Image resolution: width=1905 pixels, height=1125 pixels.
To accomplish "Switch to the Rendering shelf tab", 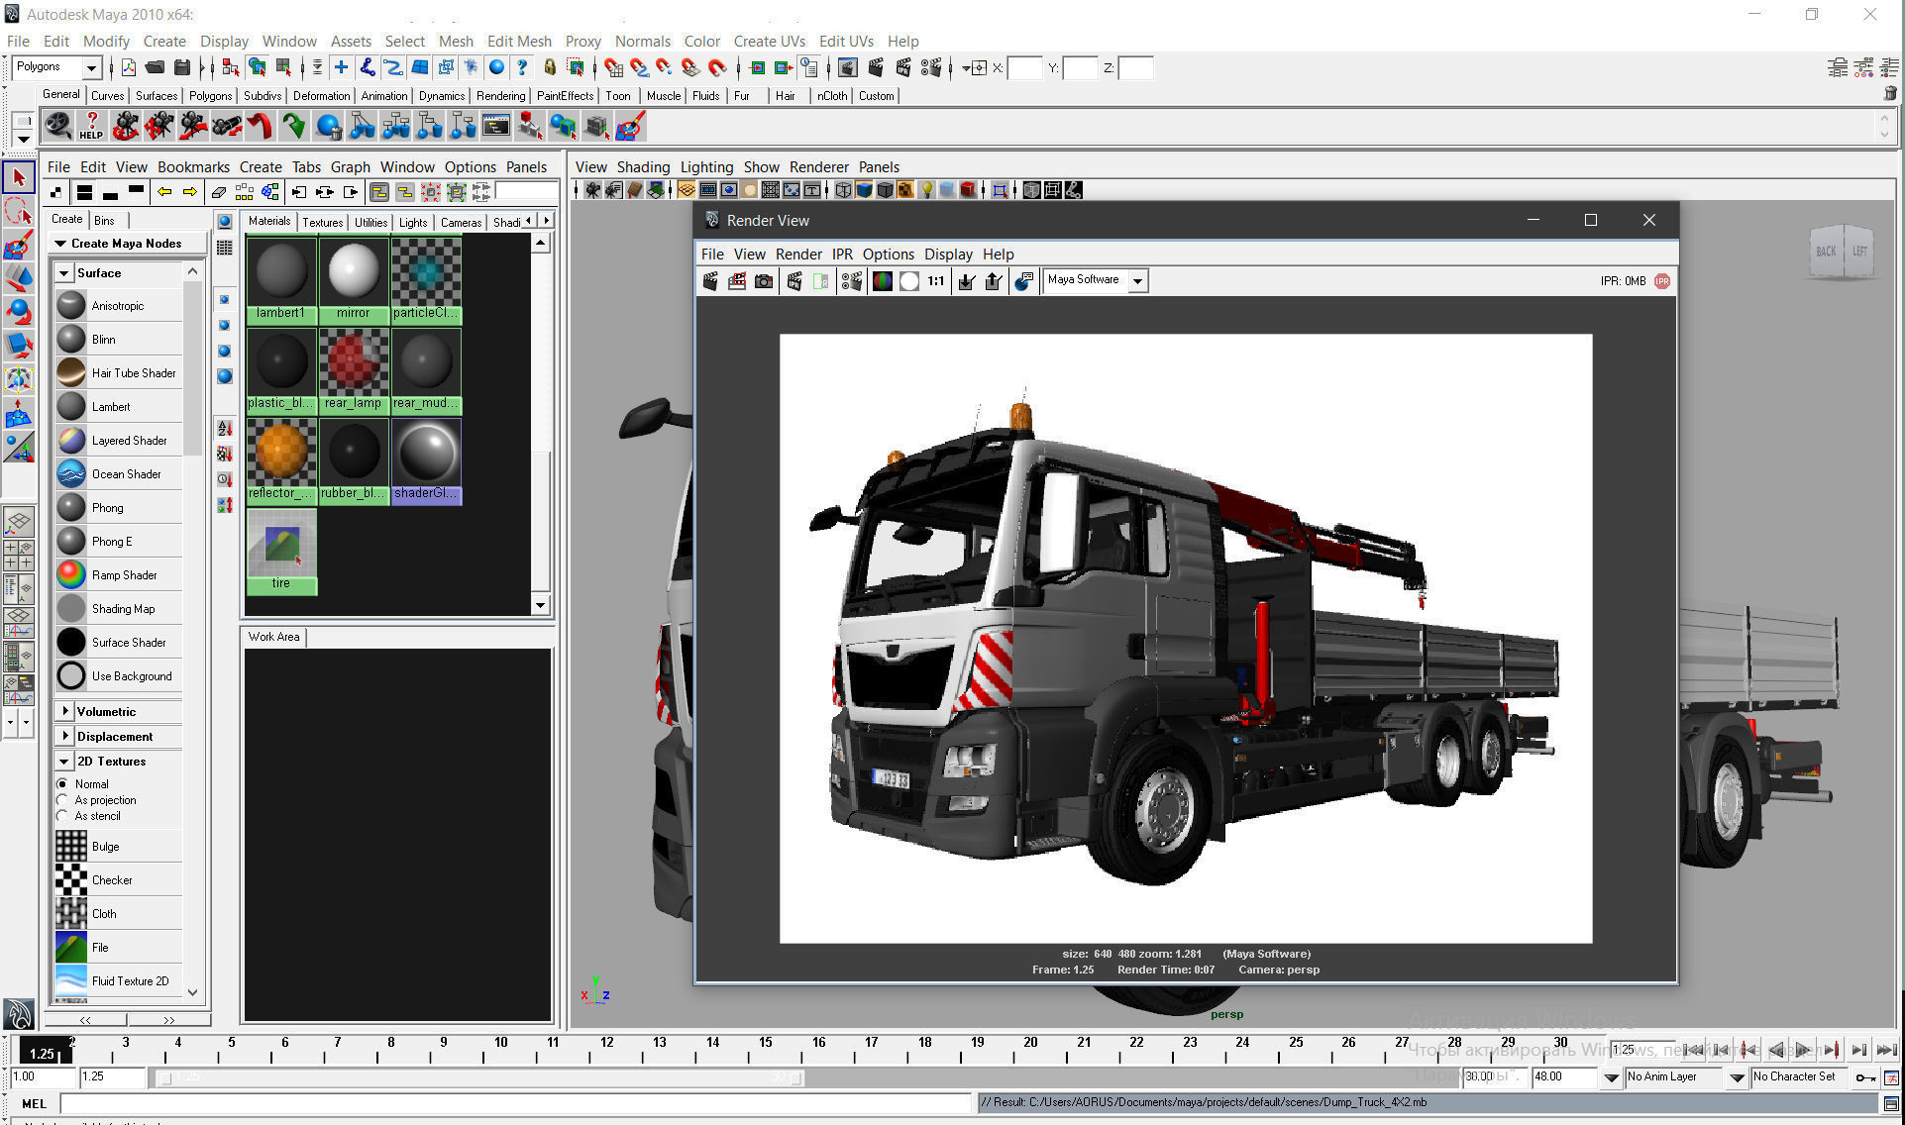I will click(500, 96).
